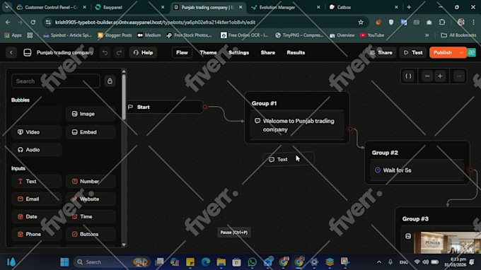The width and height of the screenshot is (481, 270).
Task: Test the bot with Test button
Action: [x=413, y=53]
